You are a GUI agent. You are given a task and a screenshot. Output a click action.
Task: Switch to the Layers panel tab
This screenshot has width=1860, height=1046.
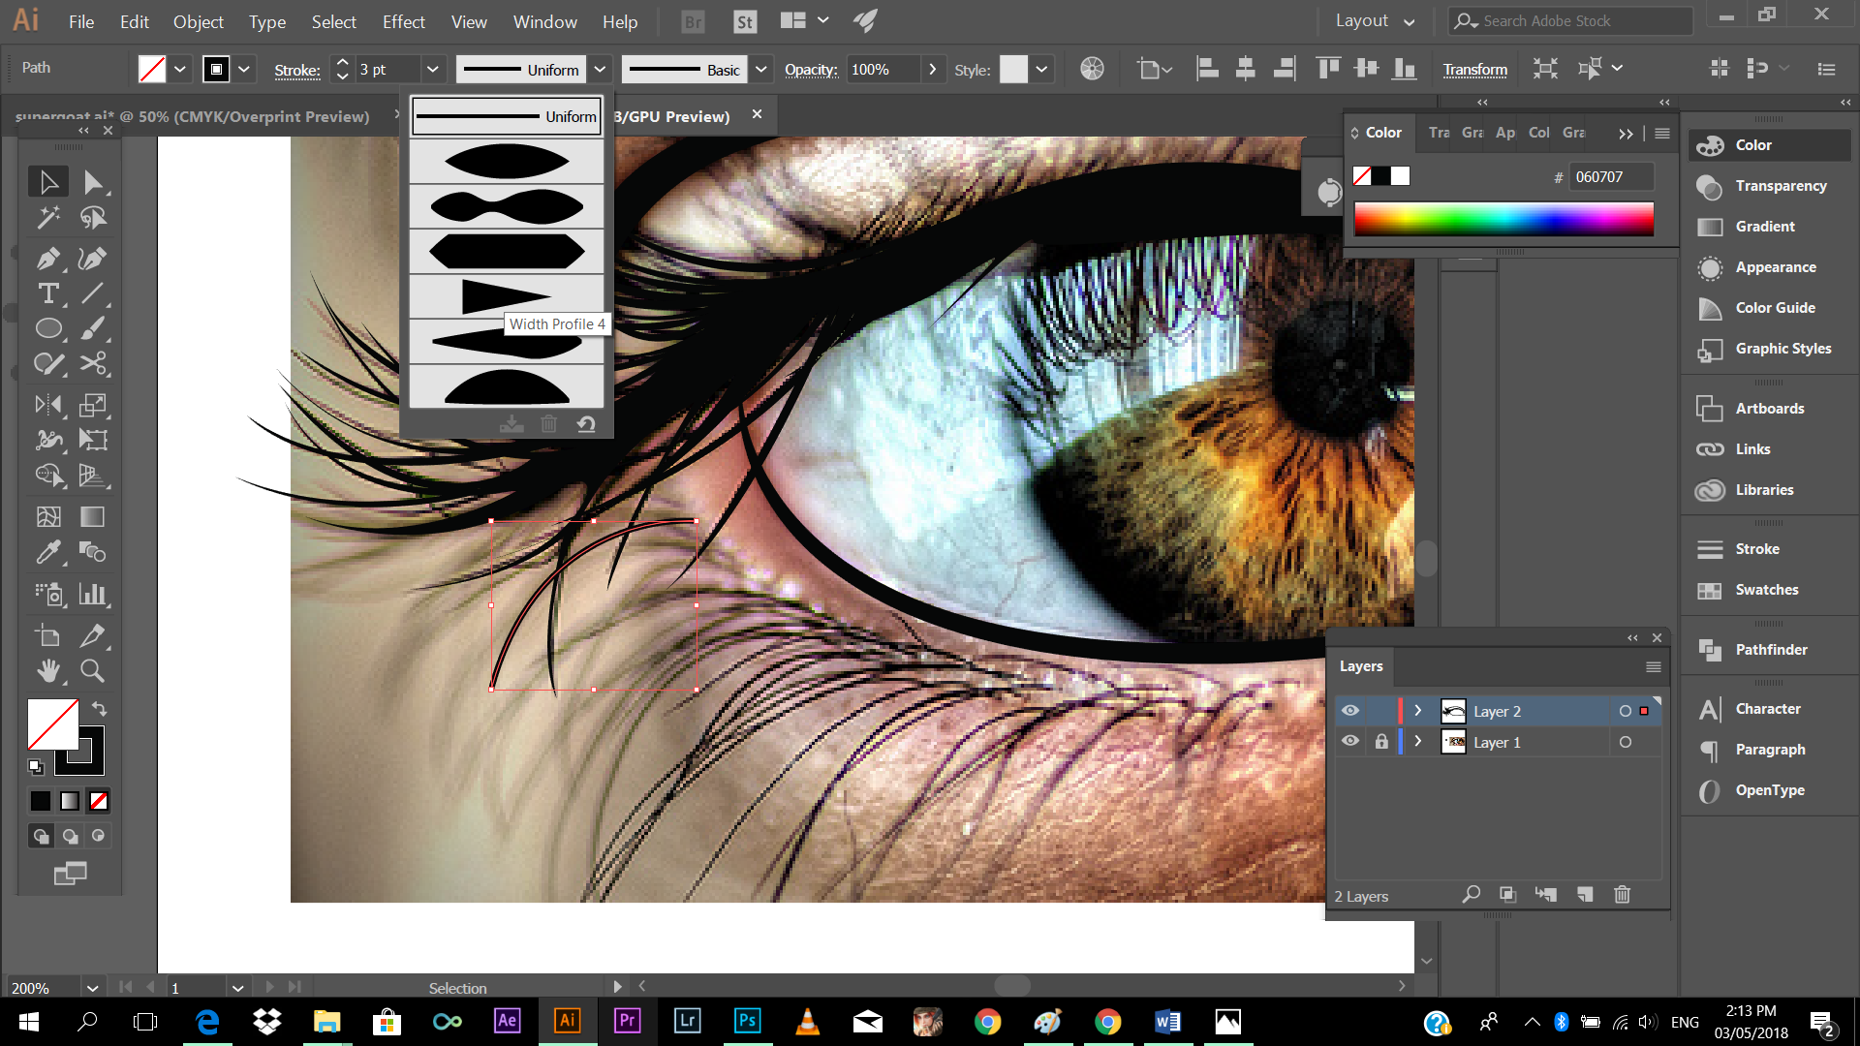[1361, 666]
